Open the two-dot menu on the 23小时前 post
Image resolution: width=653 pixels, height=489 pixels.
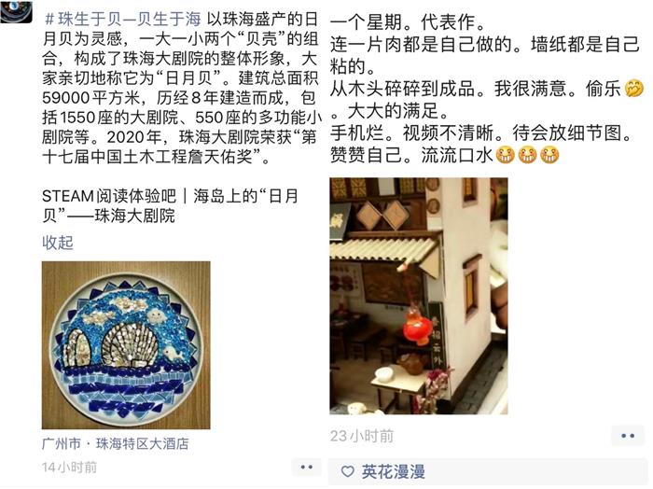[628, 436]
